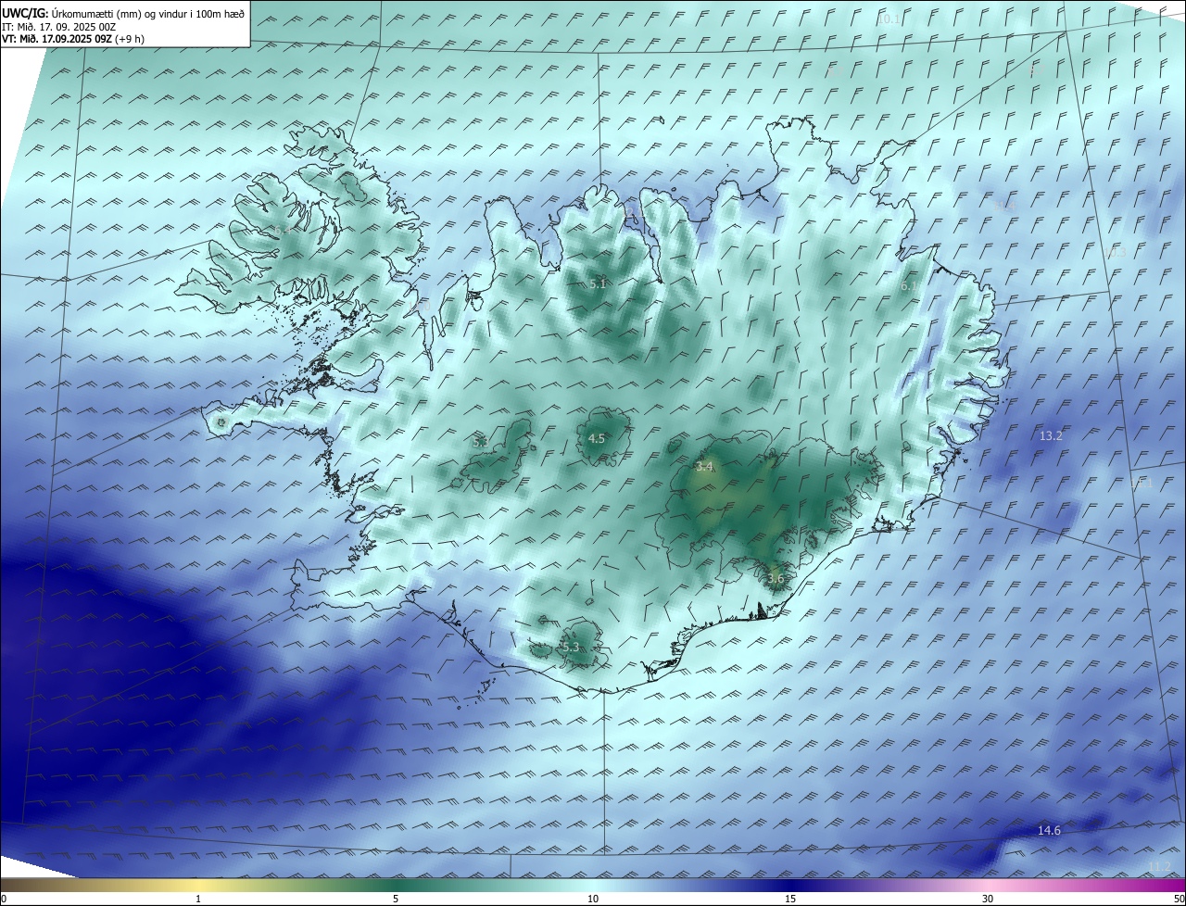Viewport: 1186px width, 906px height.
Task: Click the '5' tick on the color scale
Action: click(x=396, y=899)
